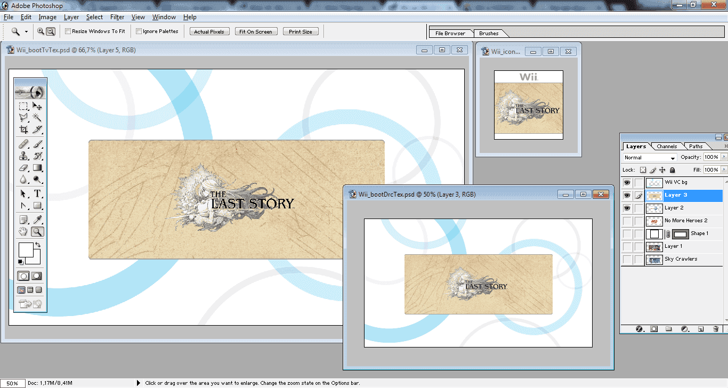Select the Blur tool
This screenshot has height=388, width=728.
(23, 180)
